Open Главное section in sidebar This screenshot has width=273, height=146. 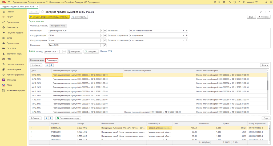[x=10, y=12]
